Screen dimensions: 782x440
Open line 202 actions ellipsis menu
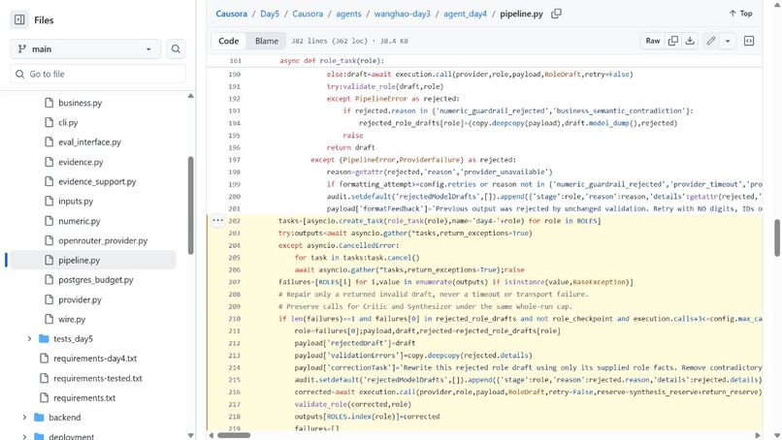(217, 220)
